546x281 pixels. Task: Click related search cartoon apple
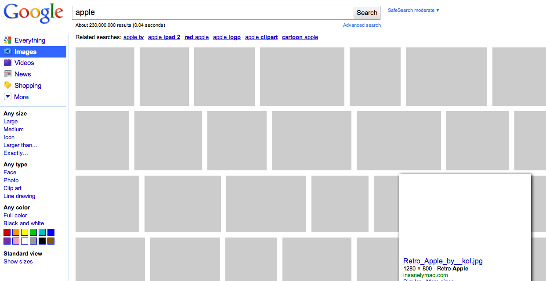pos(300,37)
